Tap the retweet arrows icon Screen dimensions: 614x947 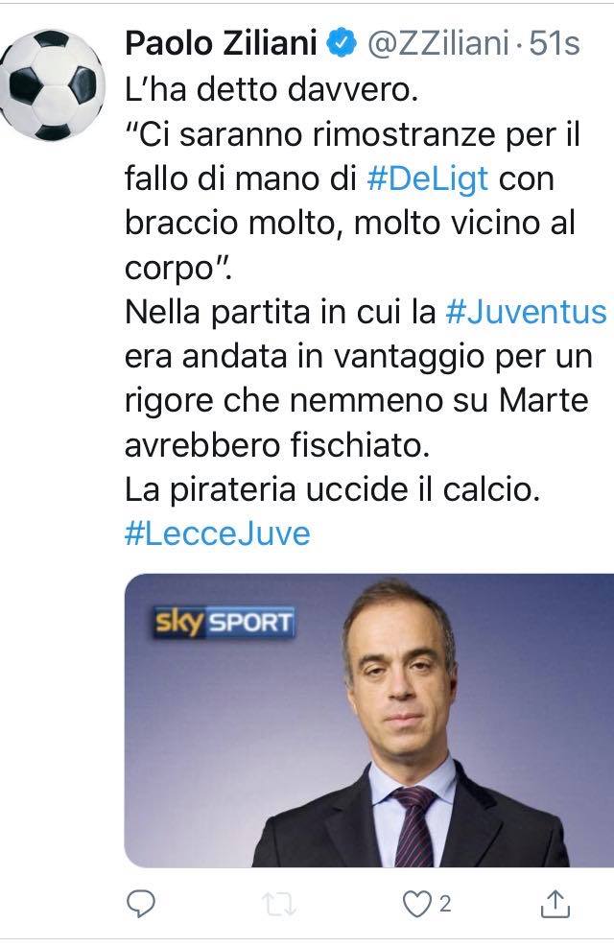[279, 904]
